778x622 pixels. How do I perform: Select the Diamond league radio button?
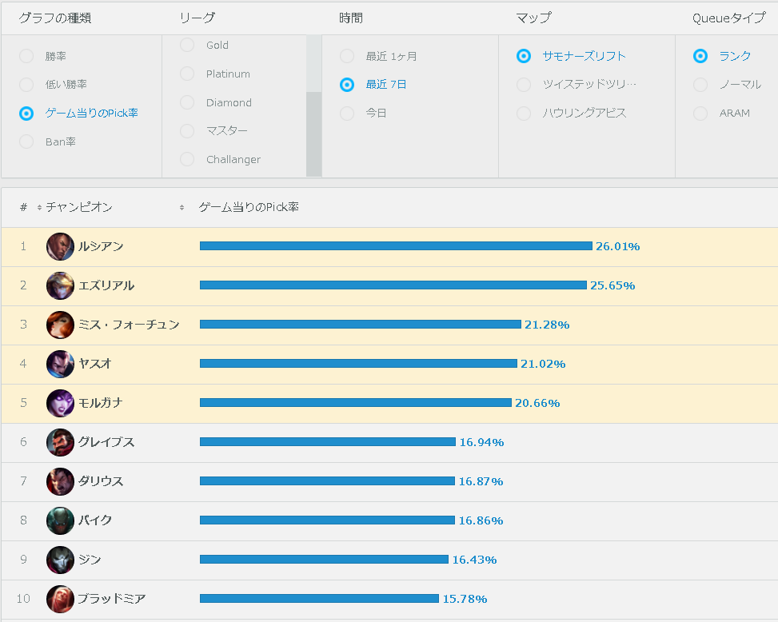(x=187, y=102)
